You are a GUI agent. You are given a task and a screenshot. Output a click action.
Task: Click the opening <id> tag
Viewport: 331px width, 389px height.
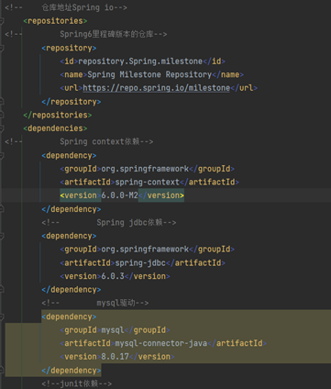click(x=69, y=61)
